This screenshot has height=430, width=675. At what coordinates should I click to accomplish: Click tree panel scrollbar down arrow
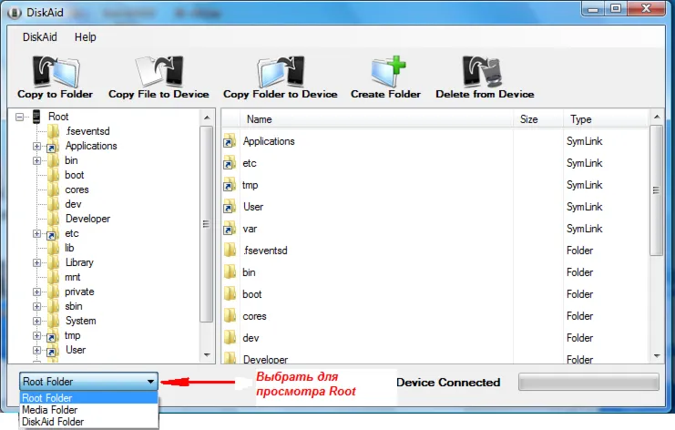(x=207, y=355)
